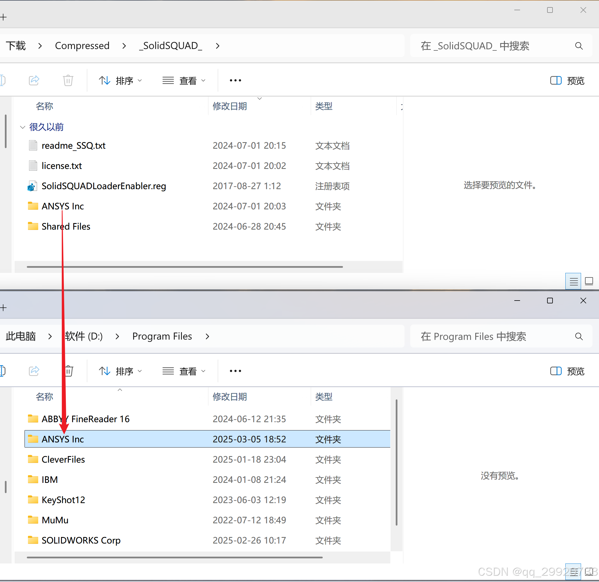The image size is (599, 582).
Task: Open 排序 sort dropdown in upper window
Action: (121, 81)
